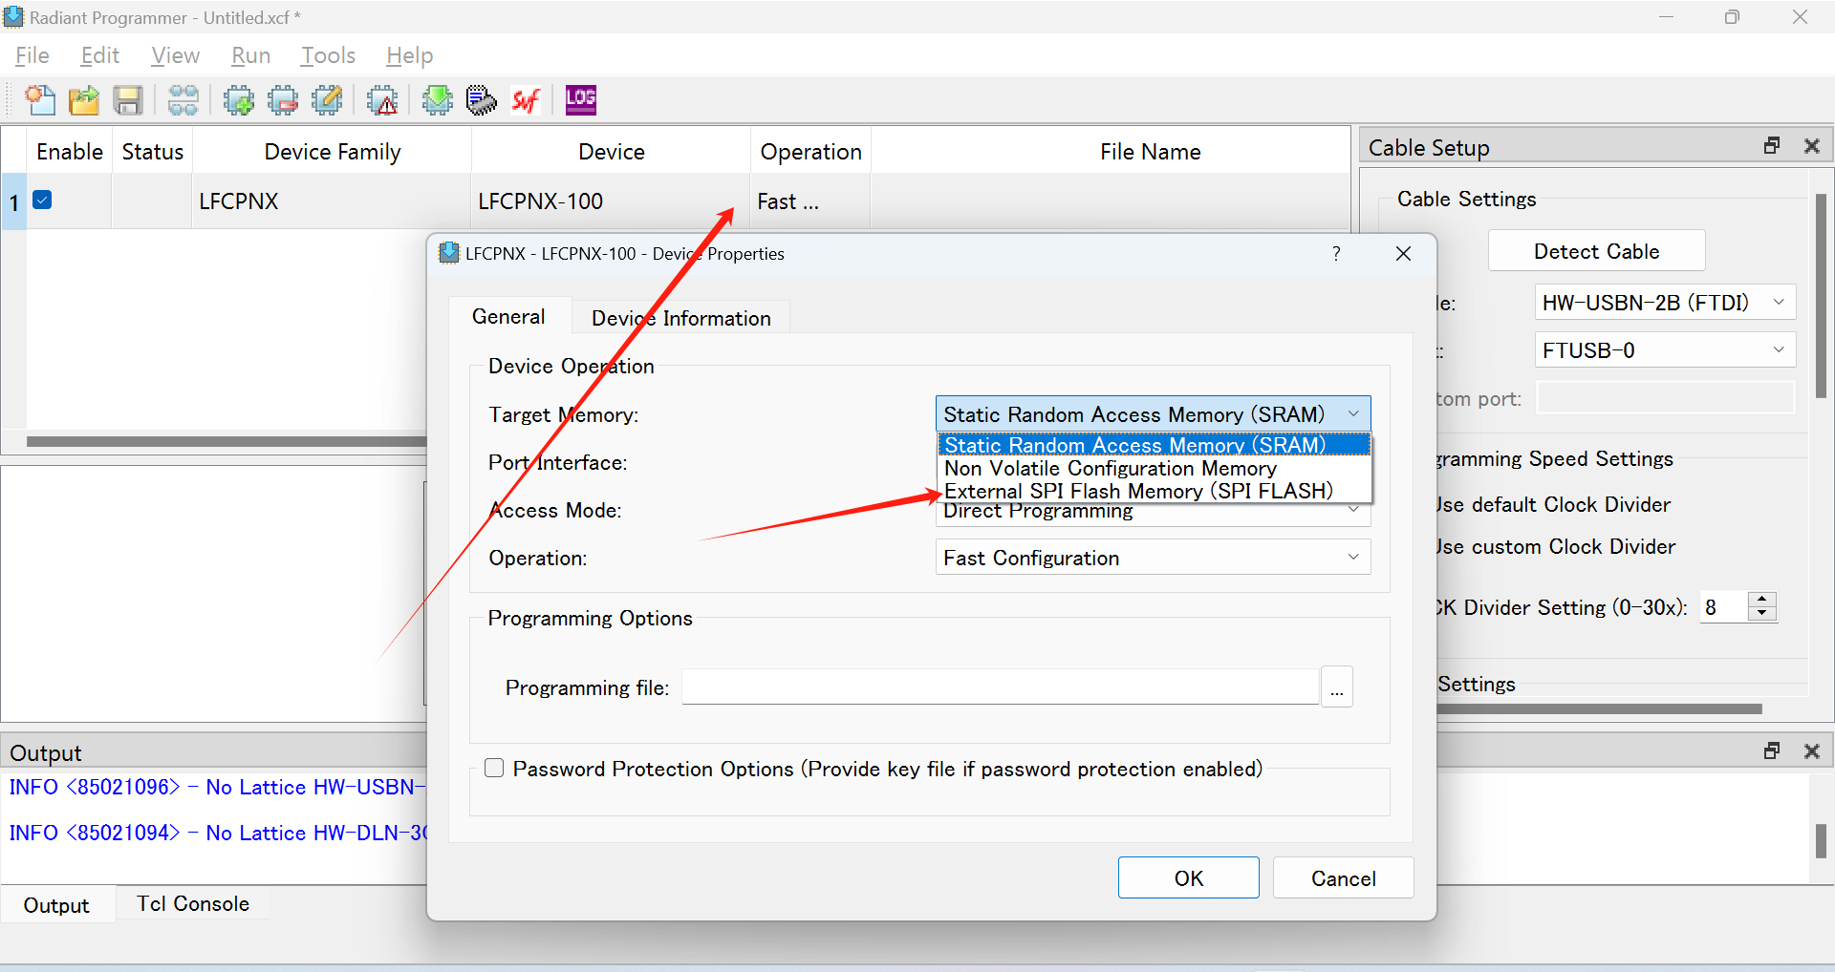Click the 'Fast ...' Operation cell
Viewport: 1835px width, 972px height.
810,201
